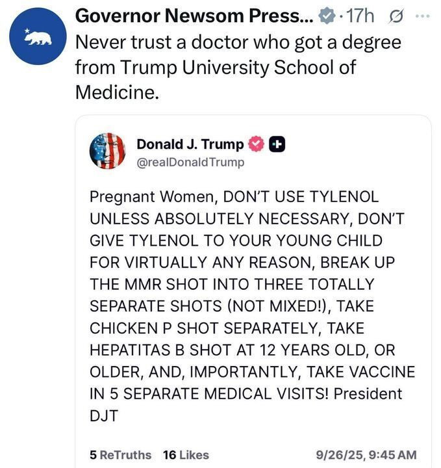441x468 pixels.
Task: Open the @realDonaldTrump handle
Action: pyautogui.click(x=190, y=162)
